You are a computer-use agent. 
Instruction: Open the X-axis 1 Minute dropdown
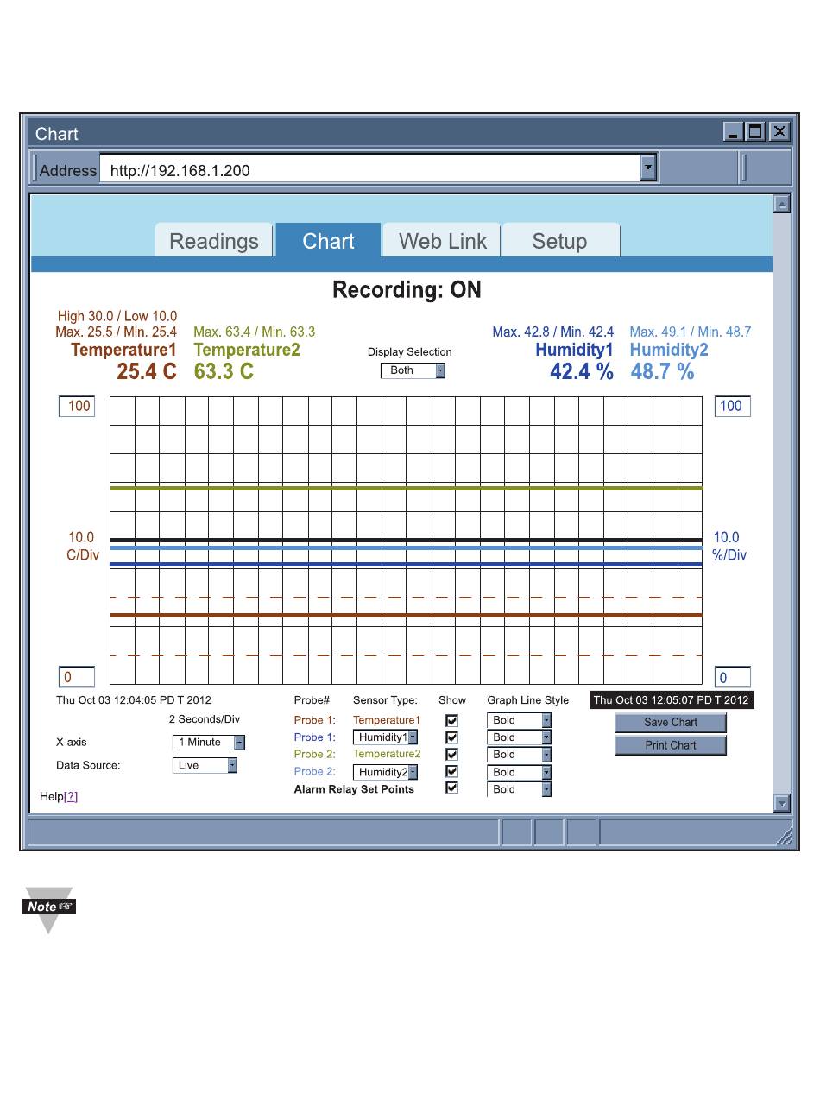pos(210,743)
